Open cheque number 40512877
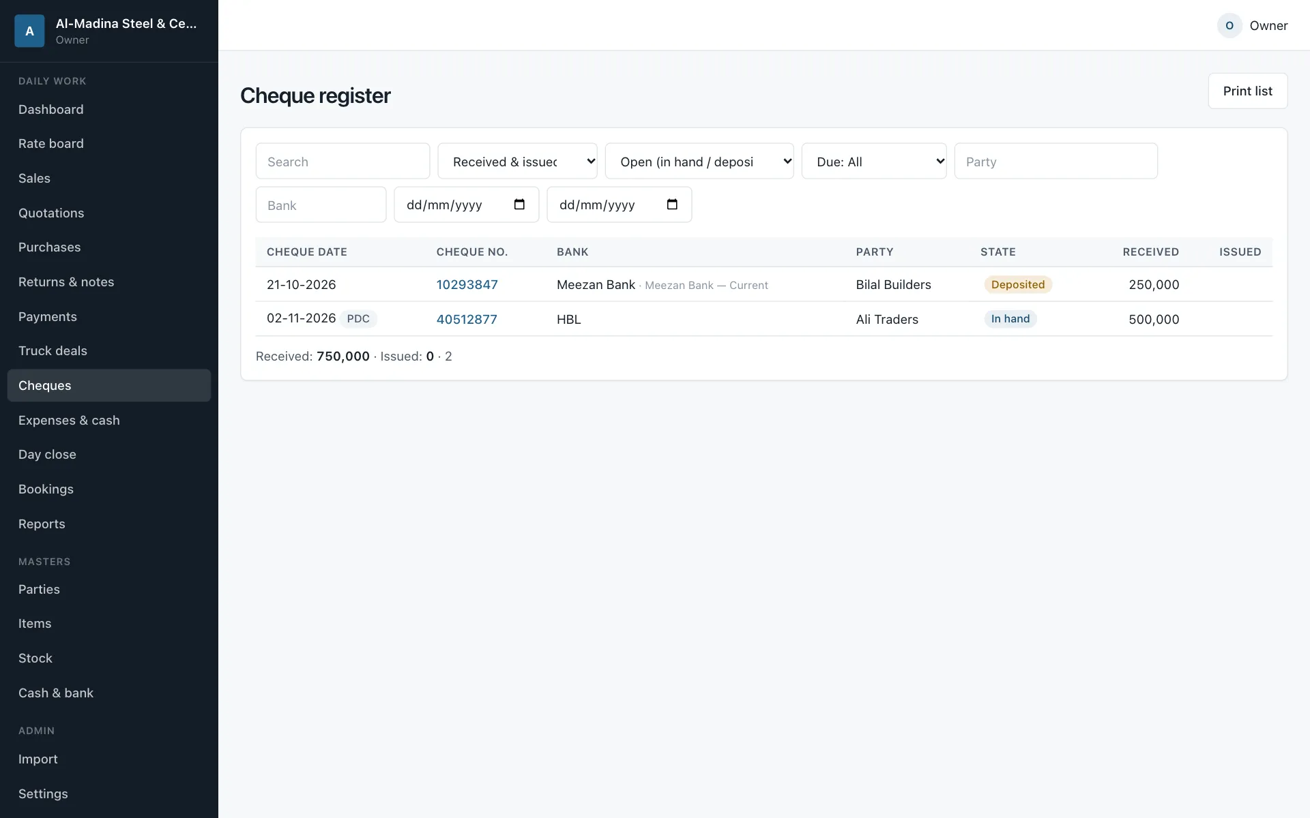Viewport: 1310px width, 818px height. click(467, 319)
